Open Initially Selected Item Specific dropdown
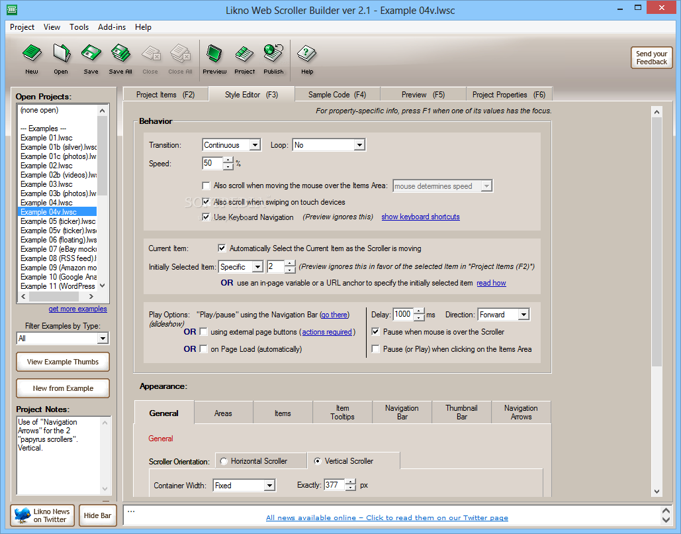The width and height of the screenshot is (681, 534). 257,266
